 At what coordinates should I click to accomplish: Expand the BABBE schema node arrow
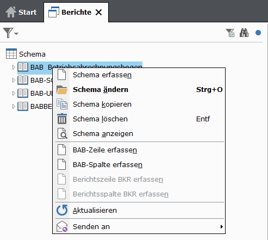tap(14, 106)
